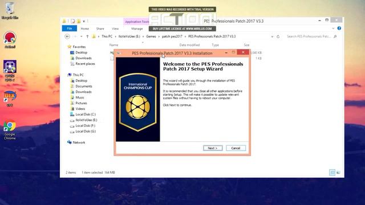Click the search PES Professionals Patch field
This screenshot has height=205, width=365.
tap(309, 36)
